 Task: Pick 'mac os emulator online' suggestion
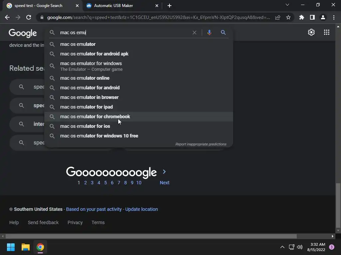(139, 78)
